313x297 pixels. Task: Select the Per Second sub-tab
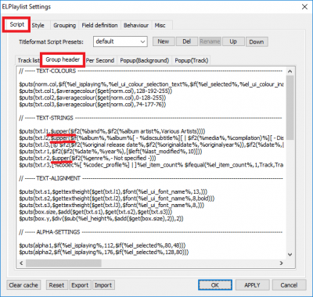click(100, 60)
